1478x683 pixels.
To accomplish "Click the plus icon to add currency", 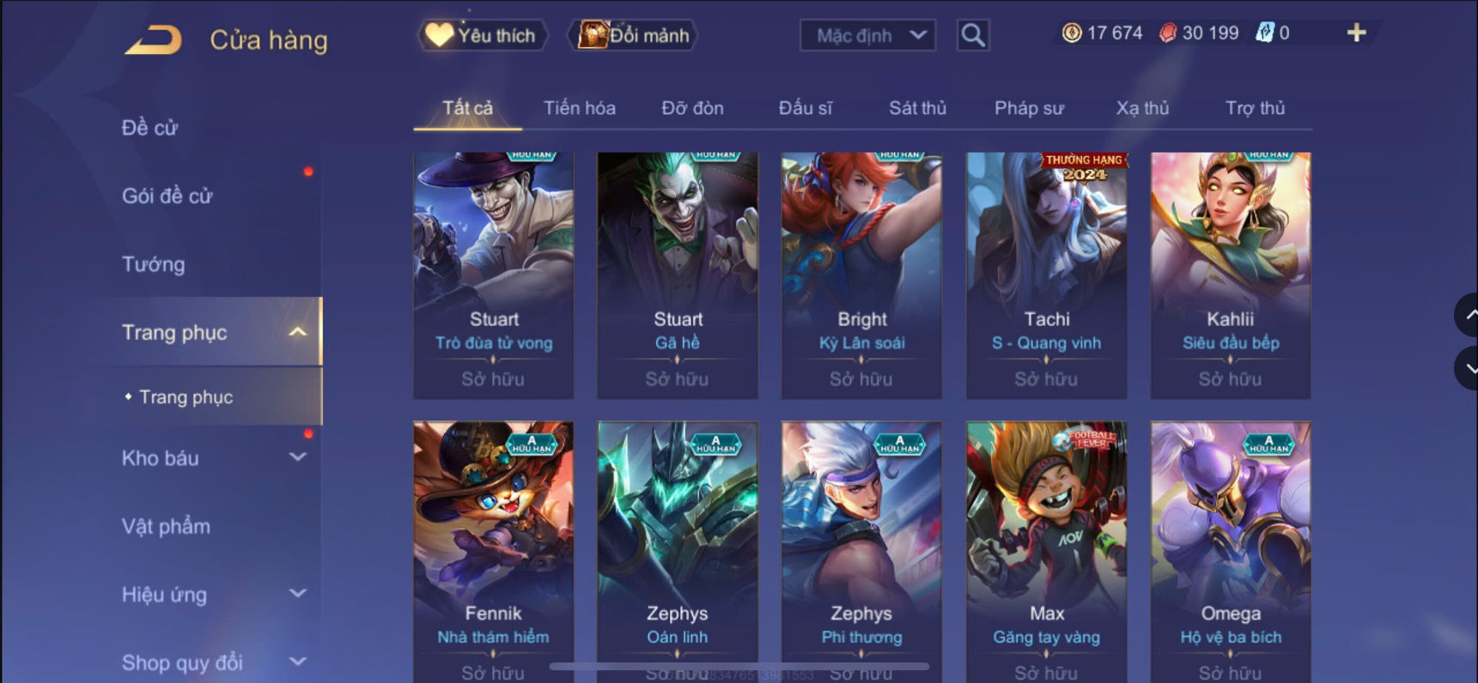I will click(x=1356, y=33).
